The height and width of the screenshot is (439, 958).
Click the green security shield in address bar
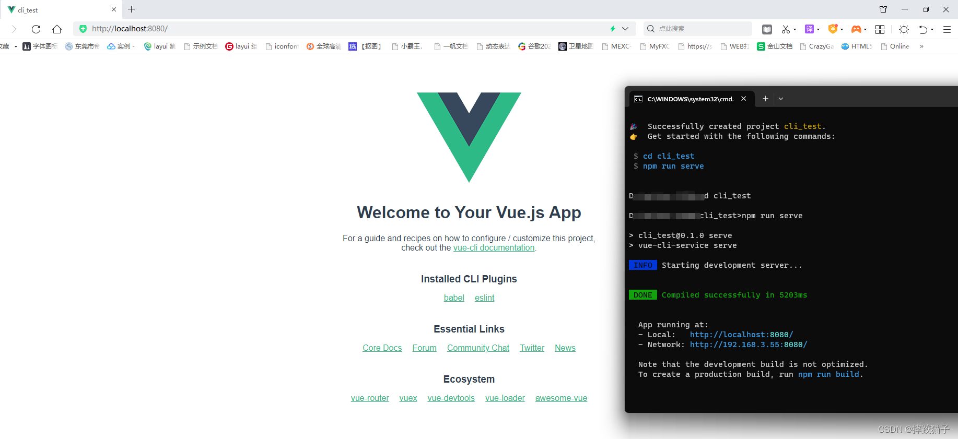pos(83,29)
